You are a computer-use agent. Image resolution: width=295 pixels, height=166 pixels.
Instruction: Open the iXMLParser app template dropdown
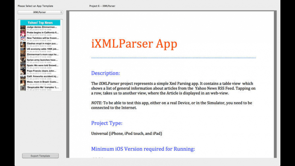coord(40,12)
